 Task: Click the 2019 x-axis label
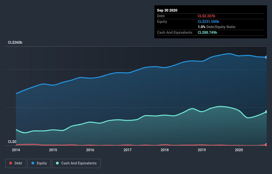click(202, 150)
